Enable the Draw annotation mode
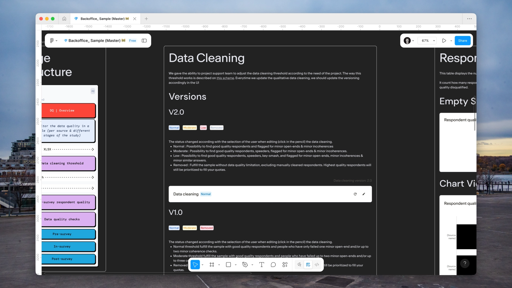512x288 pixels. click(299, 265)
